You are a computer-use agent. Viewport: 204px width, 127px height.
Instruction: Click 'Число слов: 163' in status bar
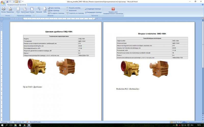tap(19, 122)
